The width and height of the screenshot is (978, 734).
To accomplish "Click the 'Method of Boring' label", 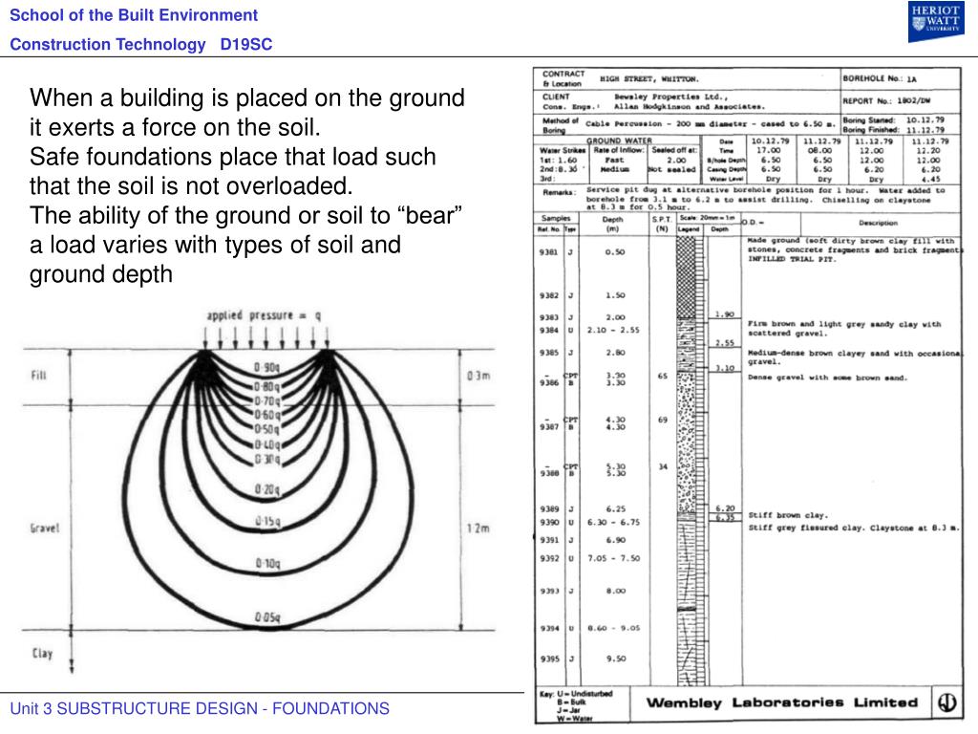I will point(560,125).
